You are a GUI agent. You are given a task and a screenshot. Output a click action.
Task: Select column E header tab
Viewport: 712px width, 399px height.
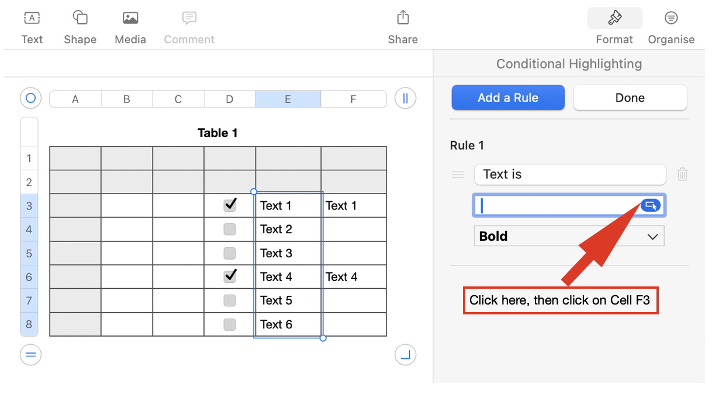point(288,99)
